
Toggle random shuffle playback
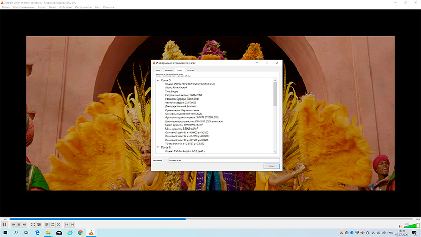pyautogui.click(x=58, y=225)
